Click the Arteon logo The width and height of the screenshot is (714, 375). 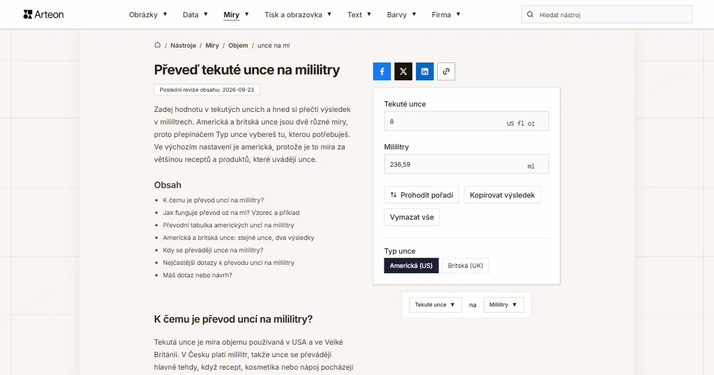click(43, 14)
